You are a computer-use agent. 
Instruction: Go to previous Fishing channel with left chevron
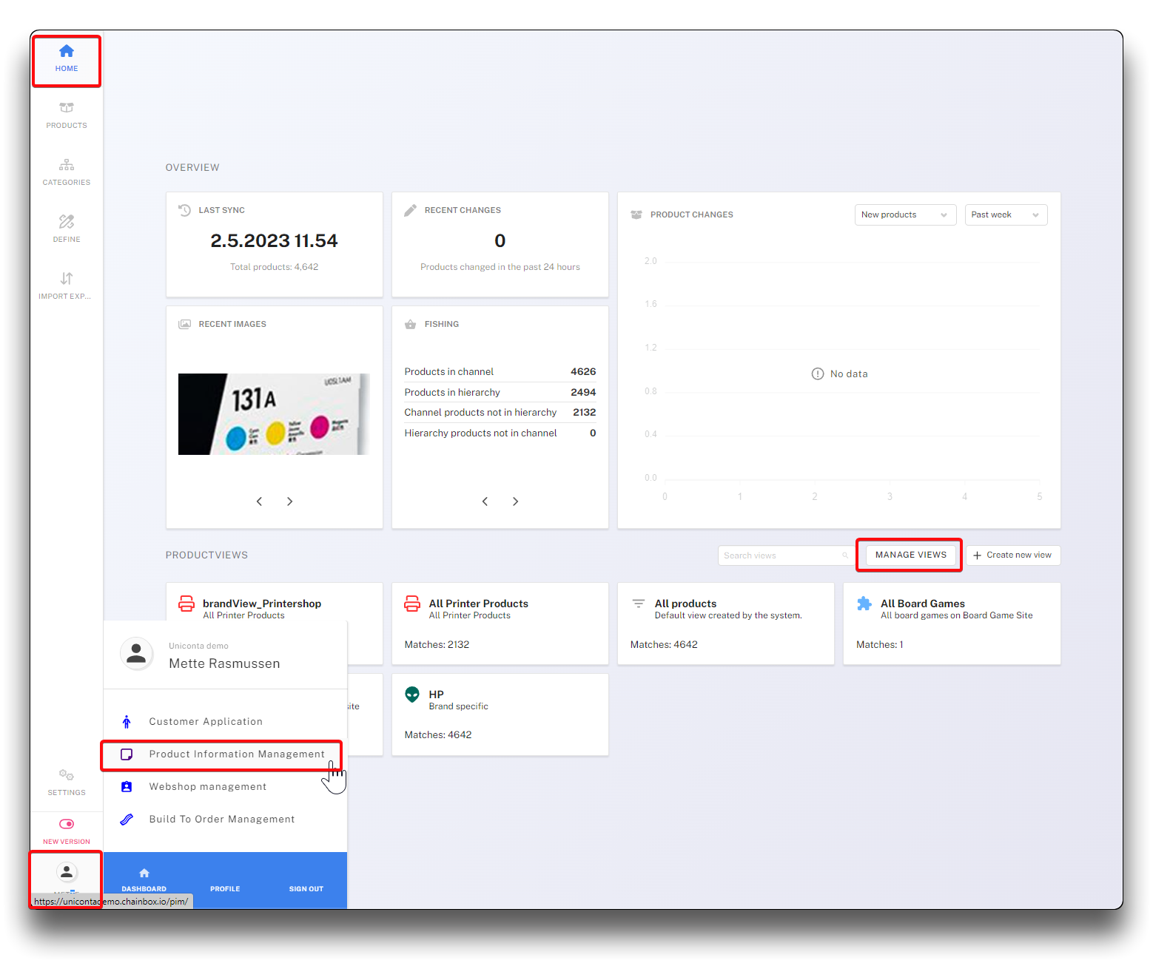tap(485, 501)
